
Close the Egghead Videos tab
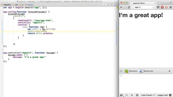(155, 3)
